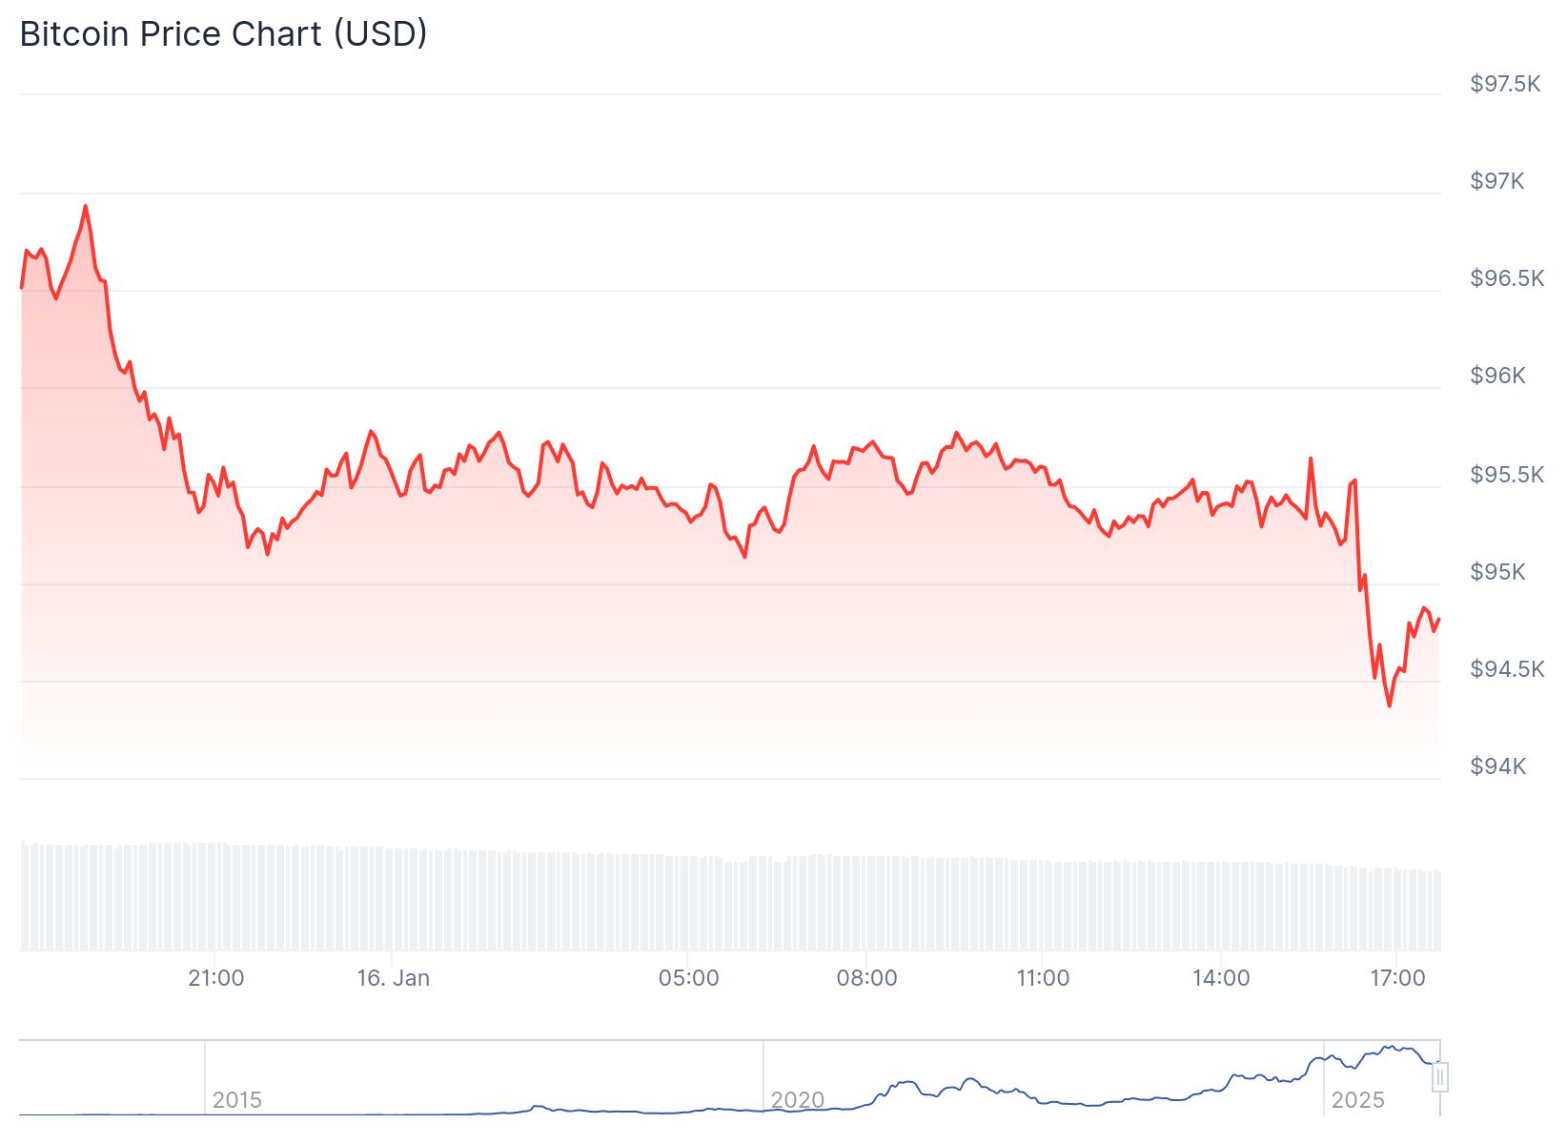The width and height of the screenshot is (1567, 1144).
Task: Click the $95.5K price axis label
Action: (1506, 475)
